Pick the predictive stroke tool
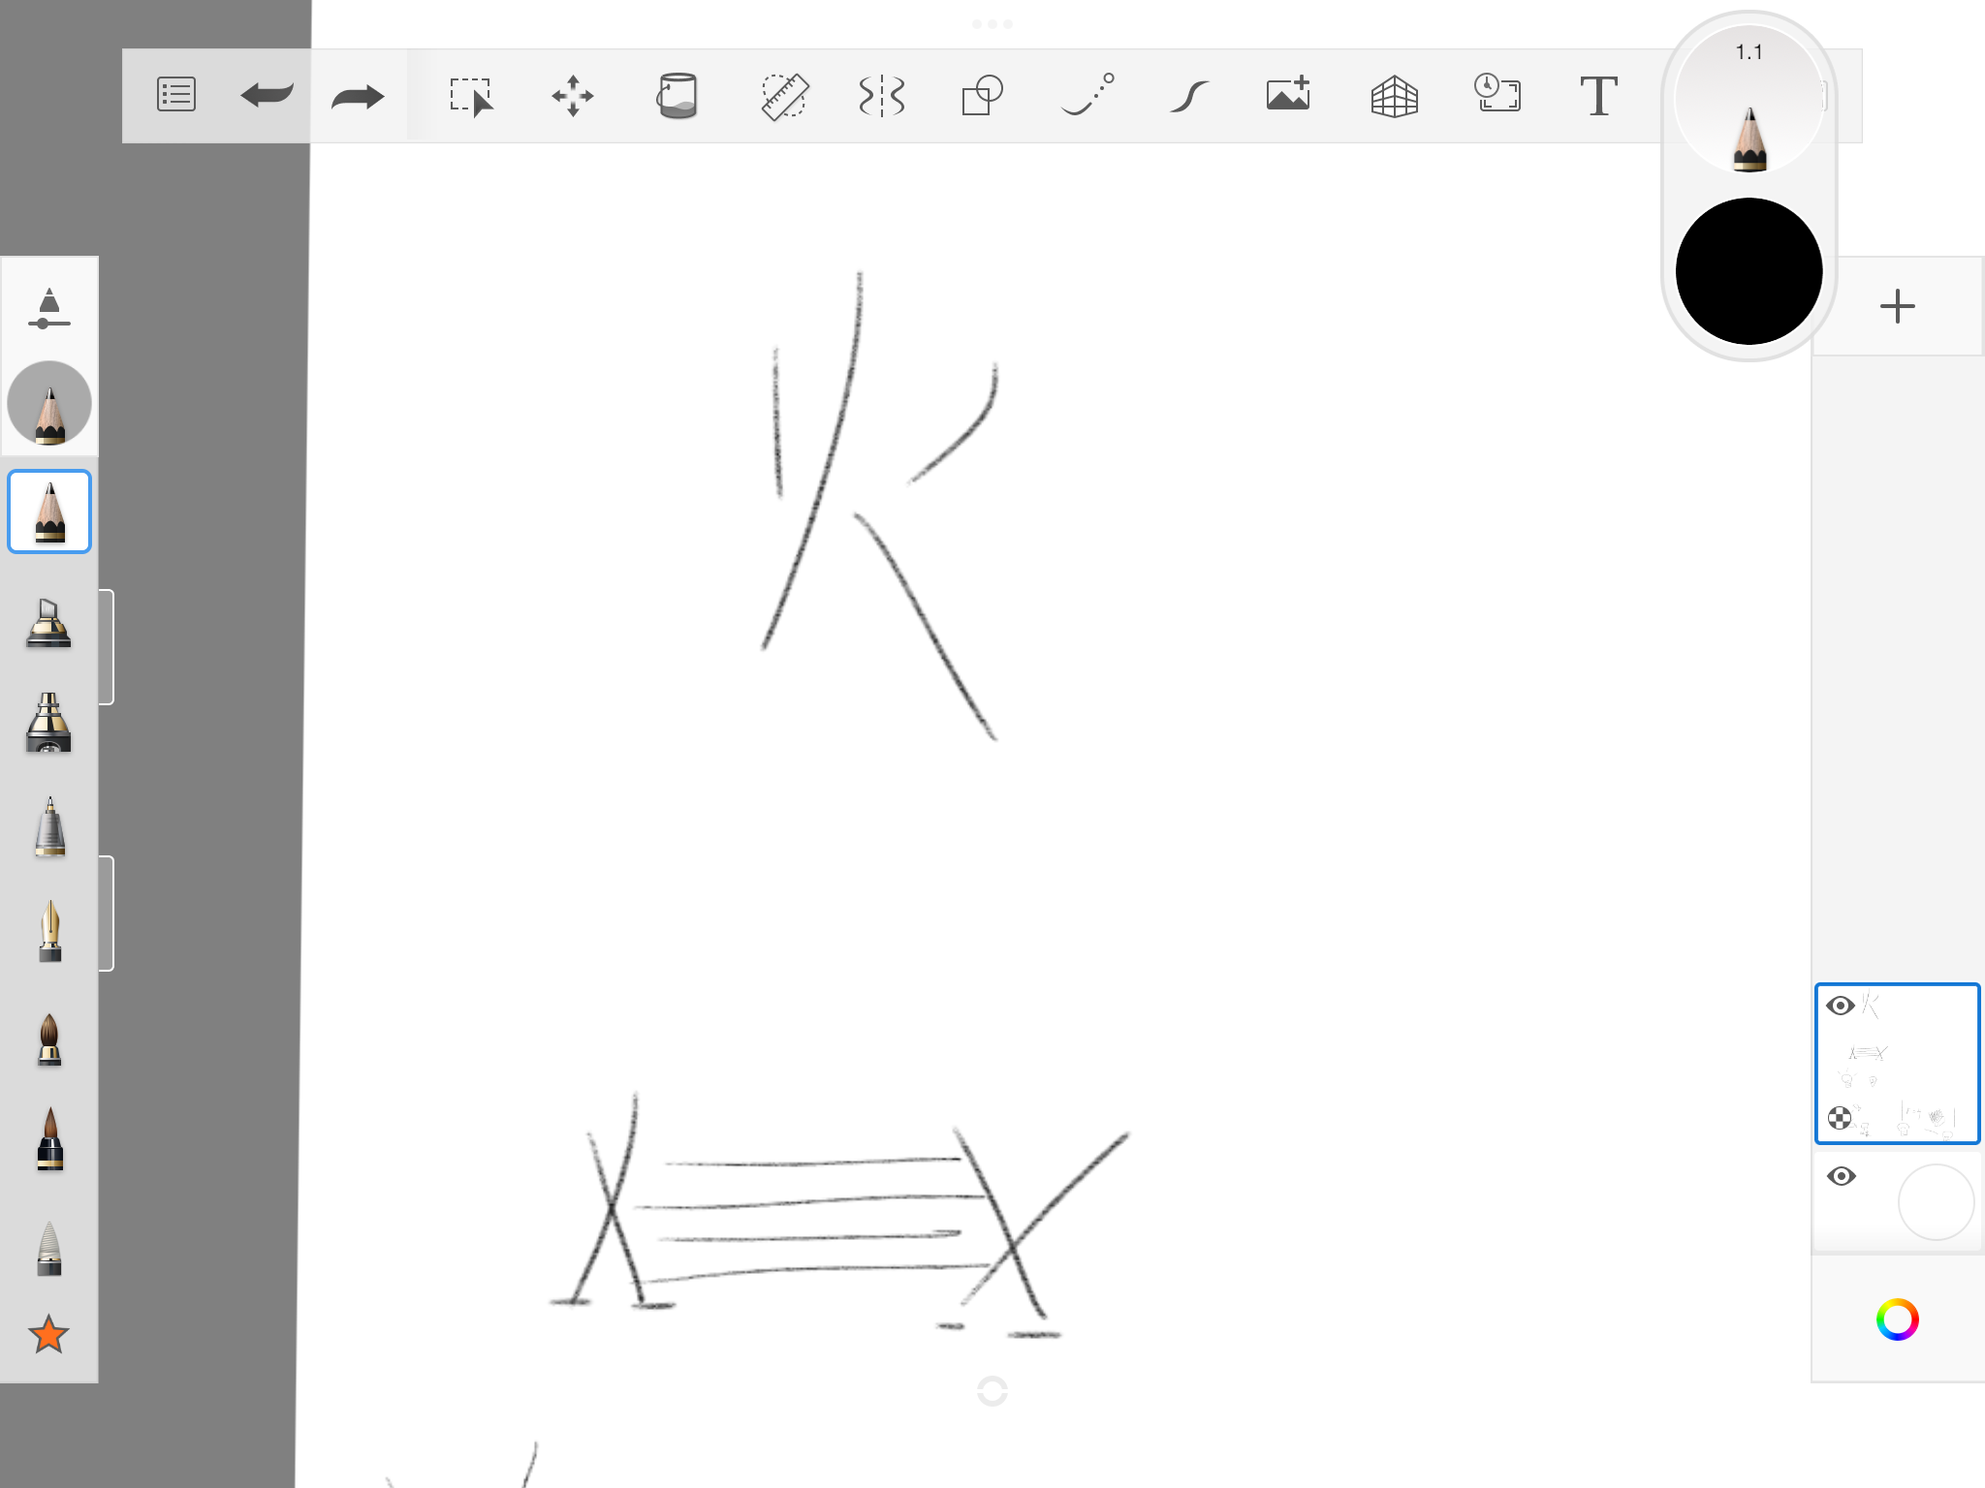This screenshot has width=1985, height=1488. tap(1087, 95)
